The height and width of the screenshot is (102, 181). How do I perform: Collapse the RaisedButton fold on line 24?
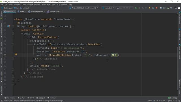point(13,37)
